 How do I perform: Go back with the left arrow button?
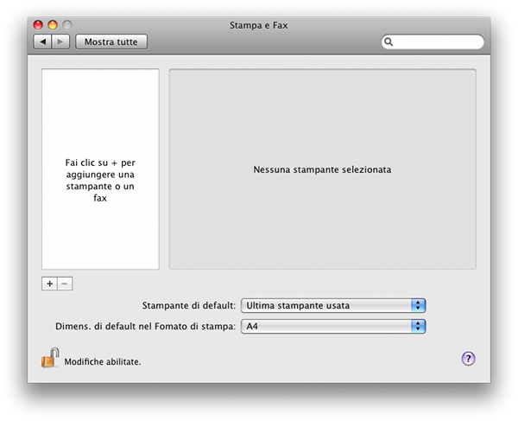(42, 41)
